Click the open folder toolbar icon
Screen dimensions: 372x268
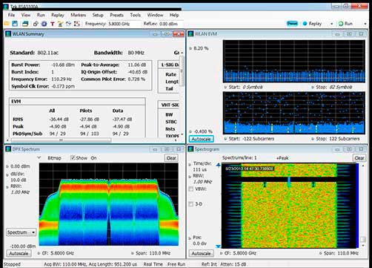coord(7,24)
